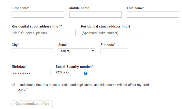Click the Birthdate field label

pos(19,67)
